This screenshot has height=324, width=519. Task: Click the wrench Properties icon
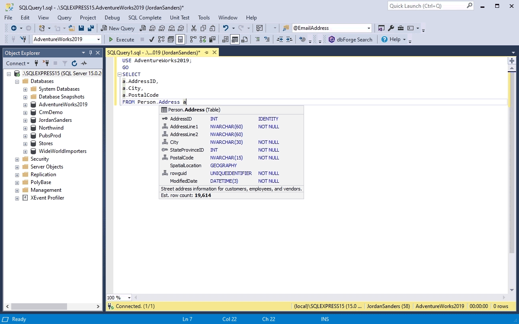click(x=391, y=28)
